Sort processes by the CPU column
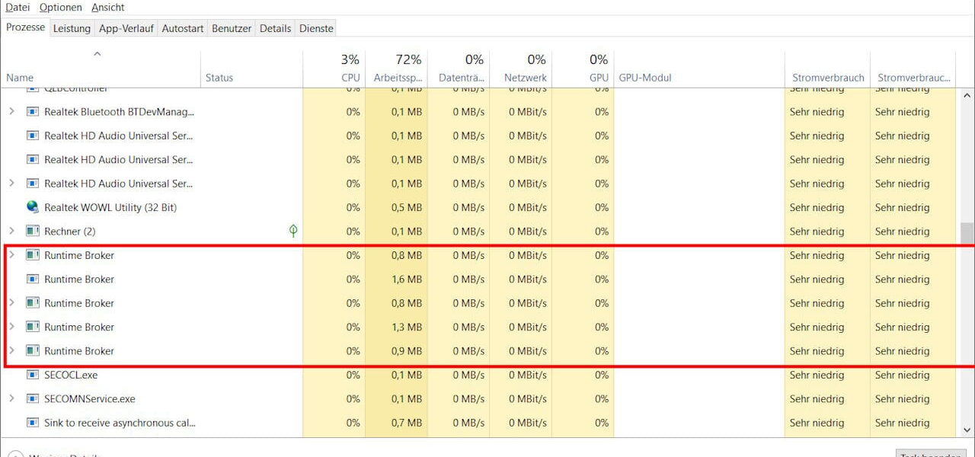Image resolution: width=975 pixels, height=457 pixels. click(334, 69)
